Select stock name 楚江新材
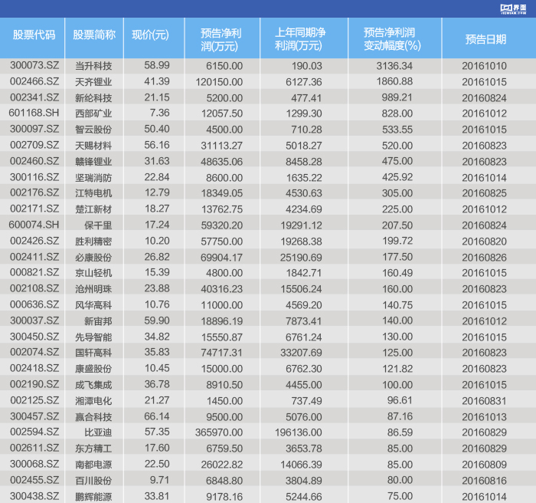Screen dimensions: 536x503 (x=93, y=209)
